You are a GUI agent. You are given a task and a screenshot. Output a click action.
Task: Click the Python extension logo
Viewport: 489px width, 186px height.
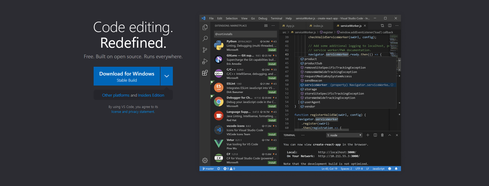point(219,46)
